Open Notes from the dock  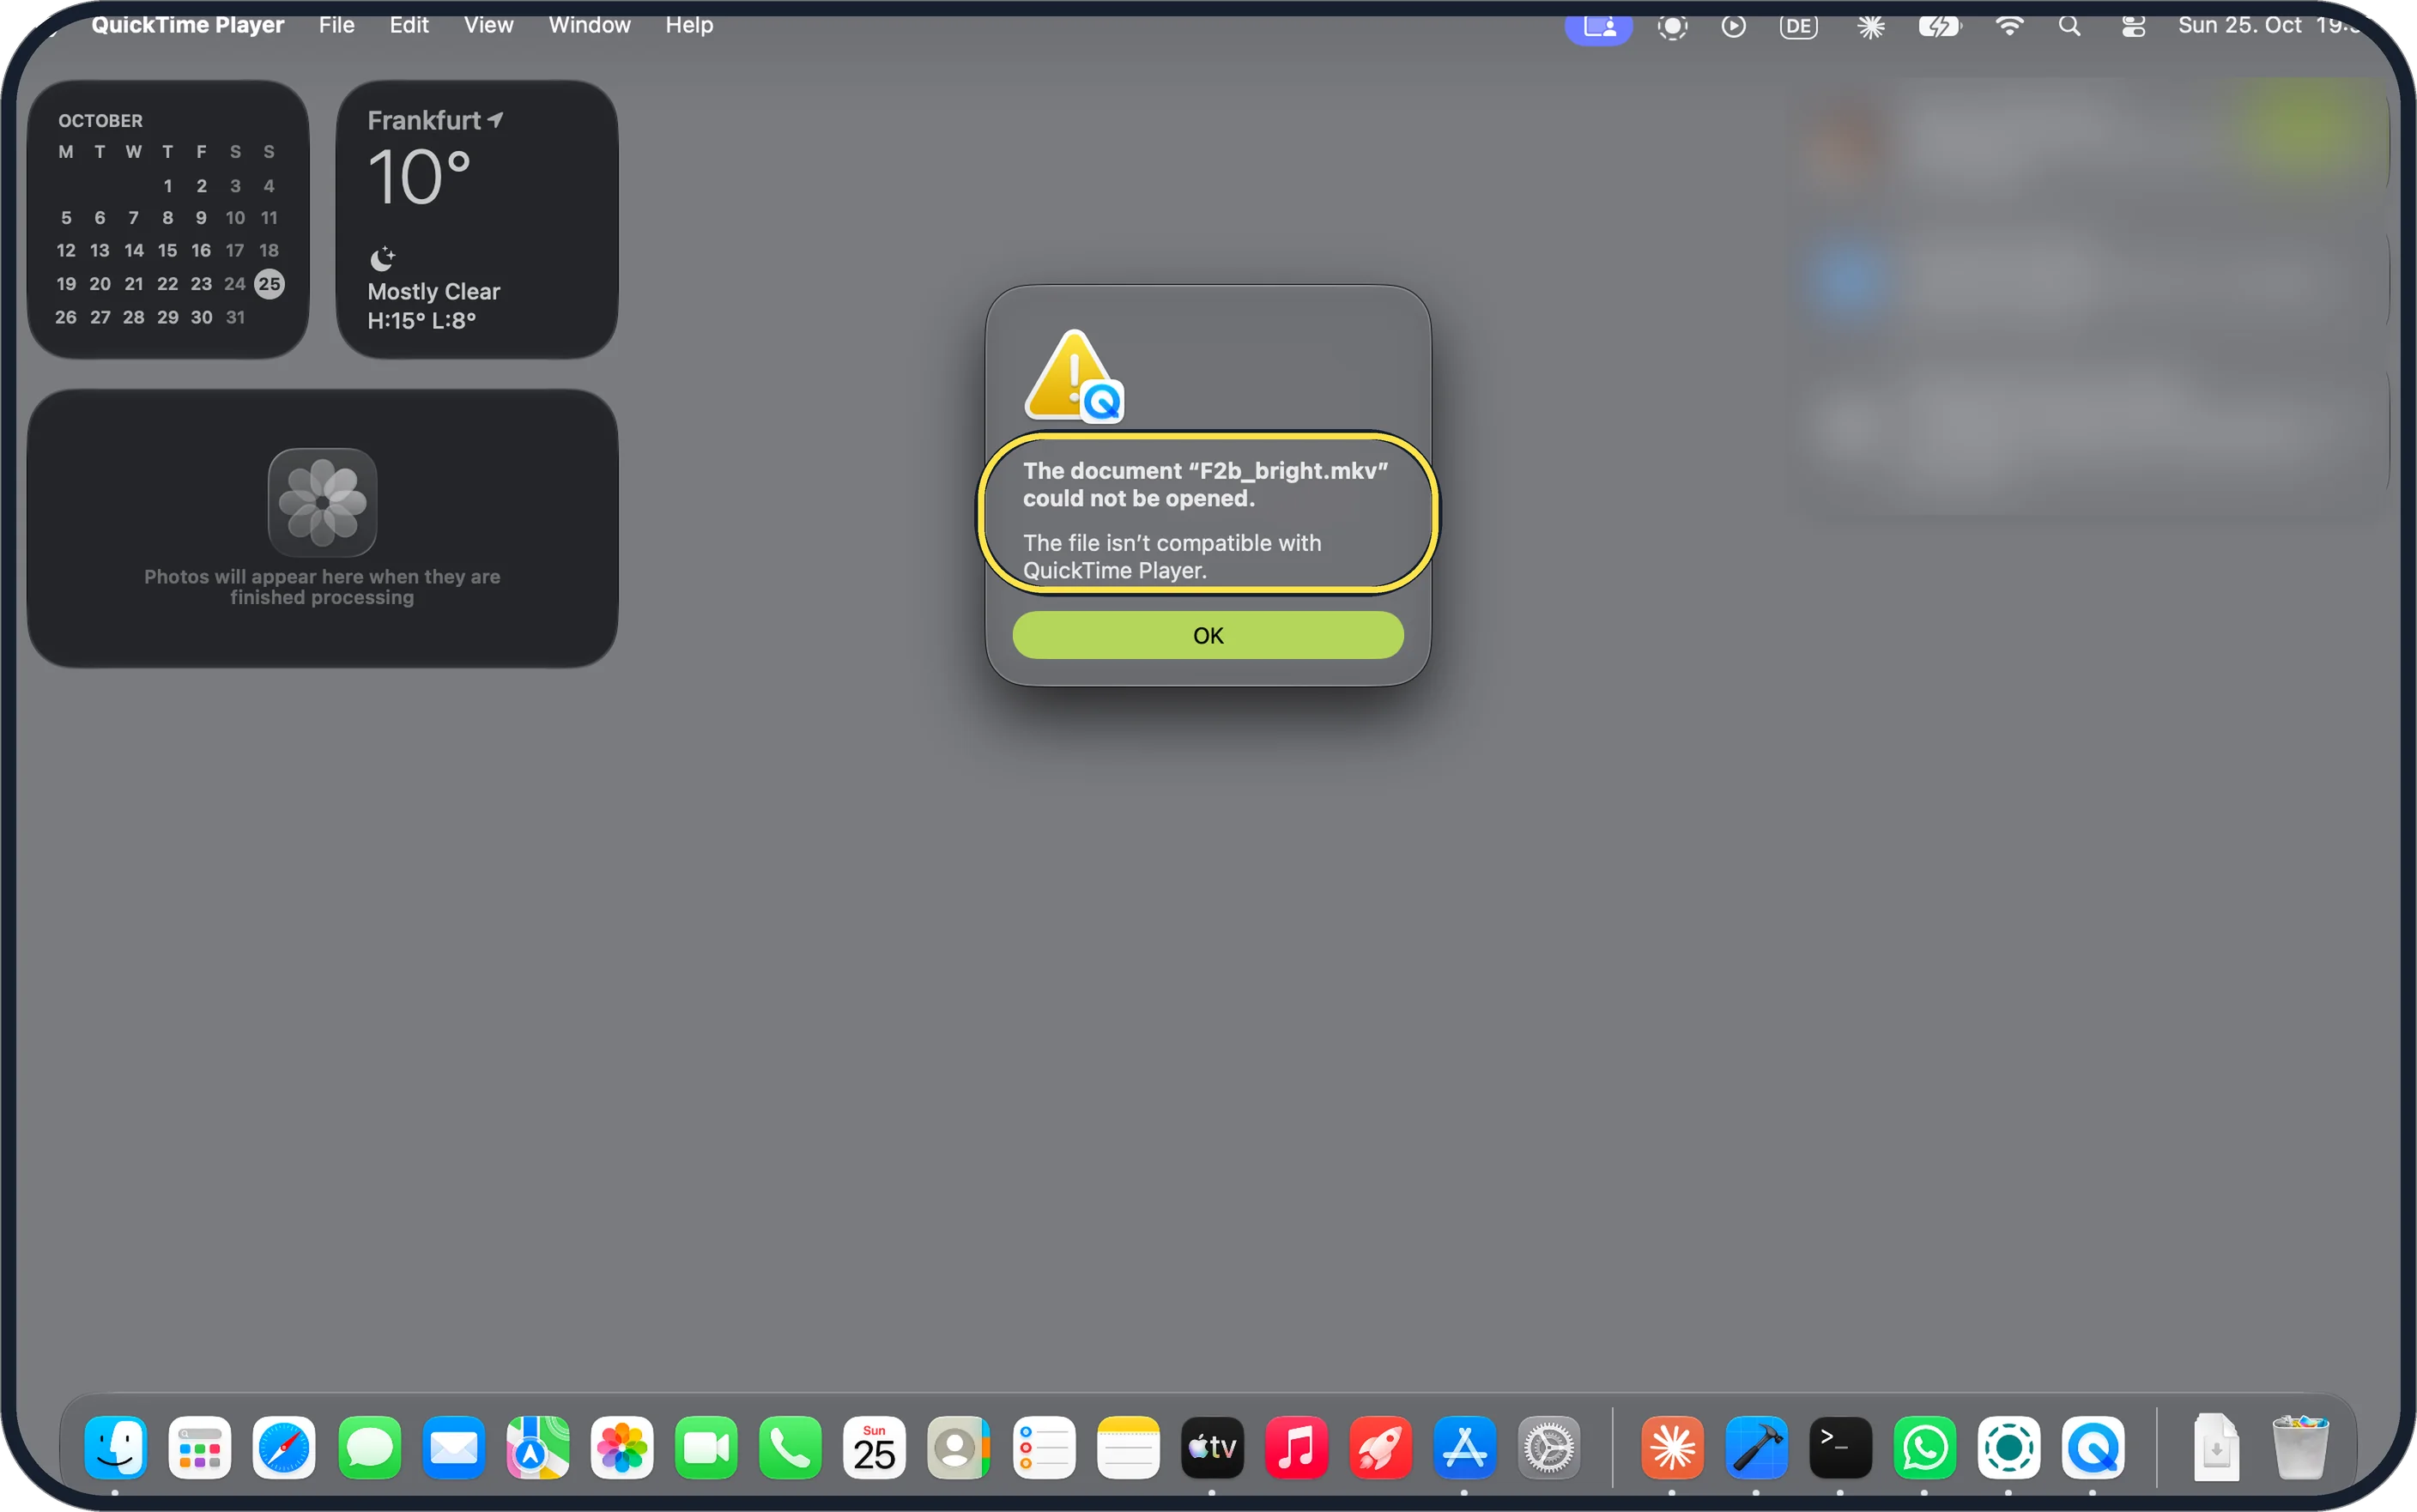tap(1127, 1447)
